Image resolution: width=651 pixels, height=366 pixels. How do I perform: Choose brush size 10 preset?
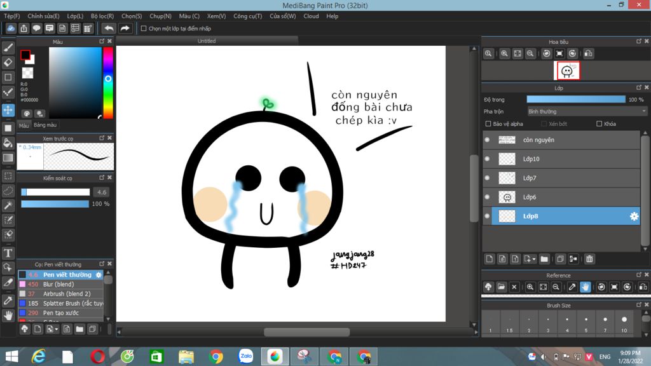click(x=624, y=325)
